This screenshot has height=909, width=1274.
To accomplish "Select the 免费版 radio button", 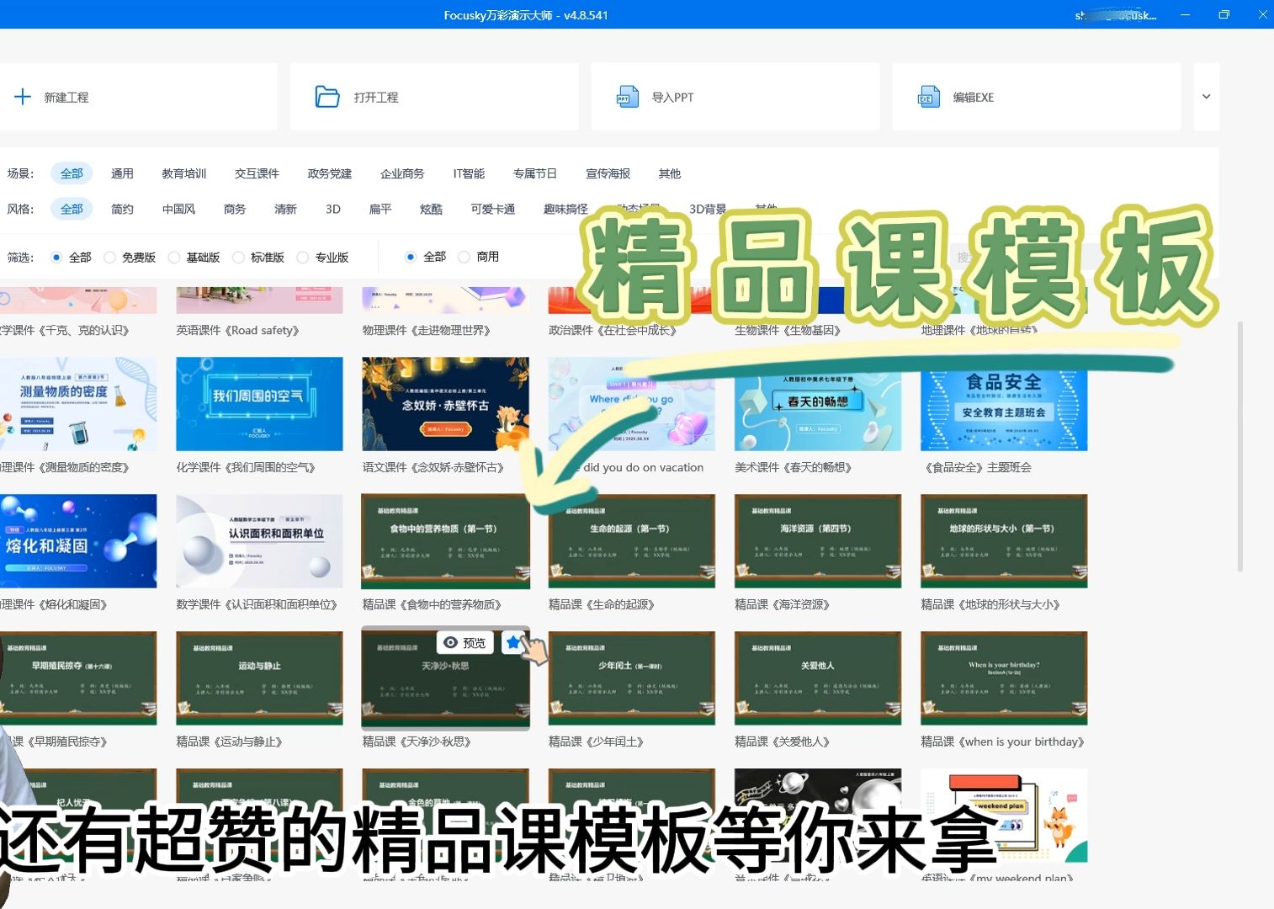I will point(109,258).
